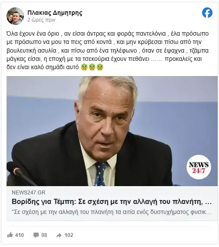Click the Facebook logo icon
Viewport: 219px width, 247px height.
207,13
